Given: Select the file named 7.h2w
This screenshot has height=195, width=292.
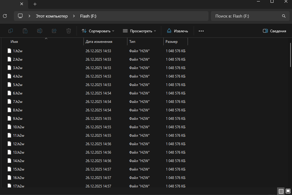Looking at the screenshot, I should 18,102.
